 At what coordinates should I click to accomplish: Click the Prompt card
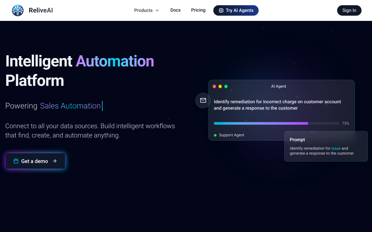click(326, 146)
